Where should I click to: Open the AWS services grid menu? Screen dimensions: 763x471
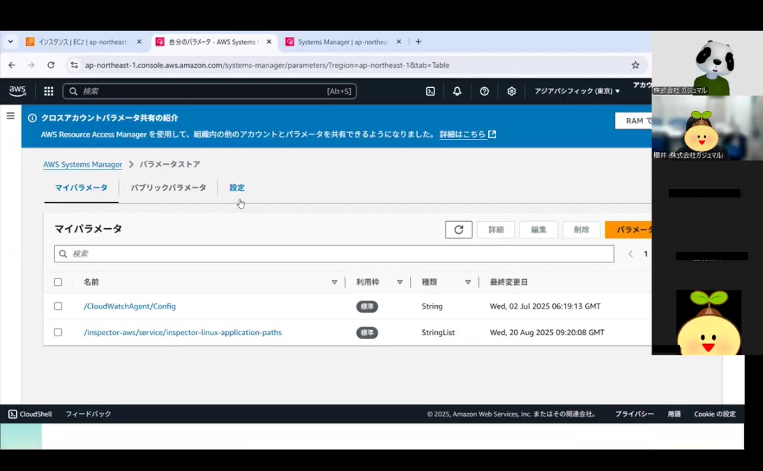coord(49,91)
